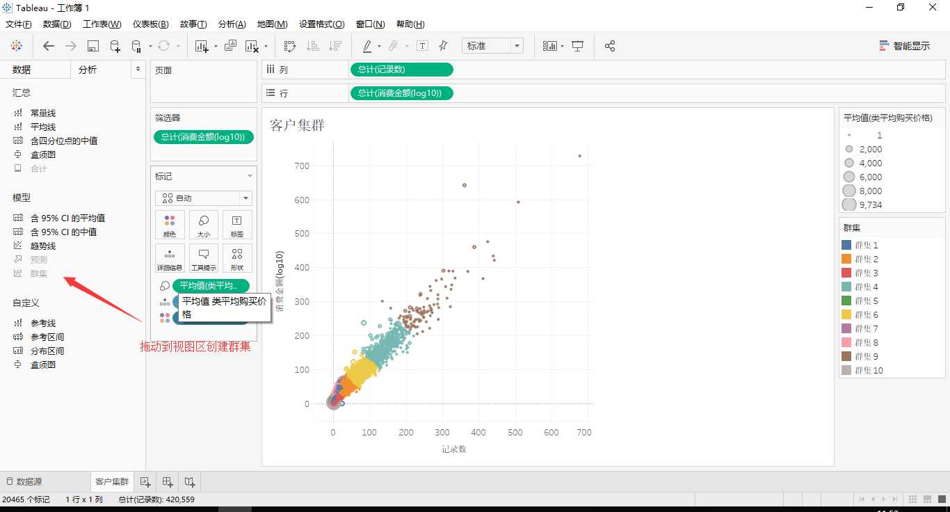Click 总计(消费金额(log10)) pill on rows shelf
Screen dimensions: 950x512
click(402, 93)
